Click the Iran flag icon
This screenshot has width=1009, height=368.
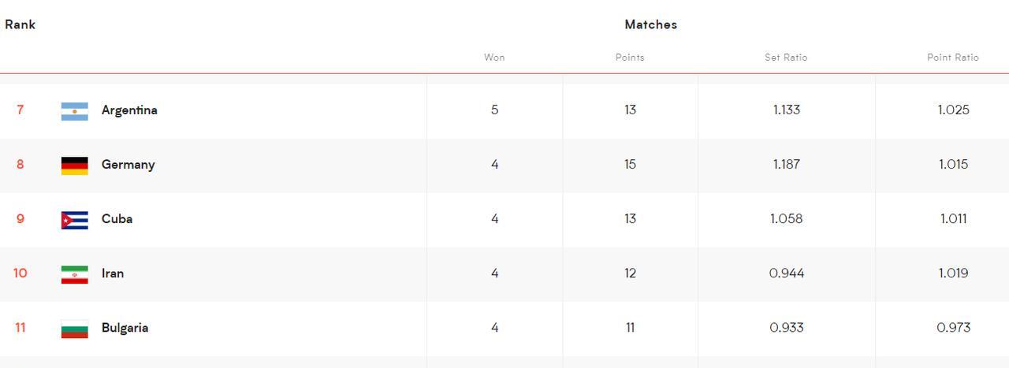(74, 274)
